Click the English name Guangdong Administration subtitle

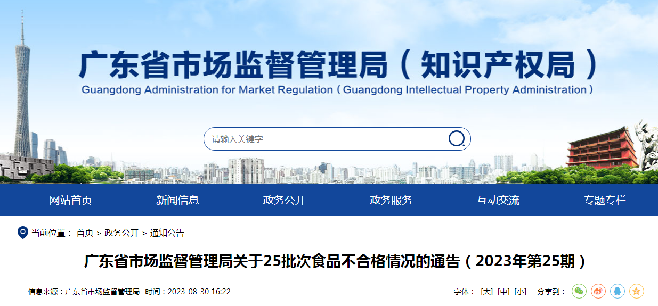[338, 89]
